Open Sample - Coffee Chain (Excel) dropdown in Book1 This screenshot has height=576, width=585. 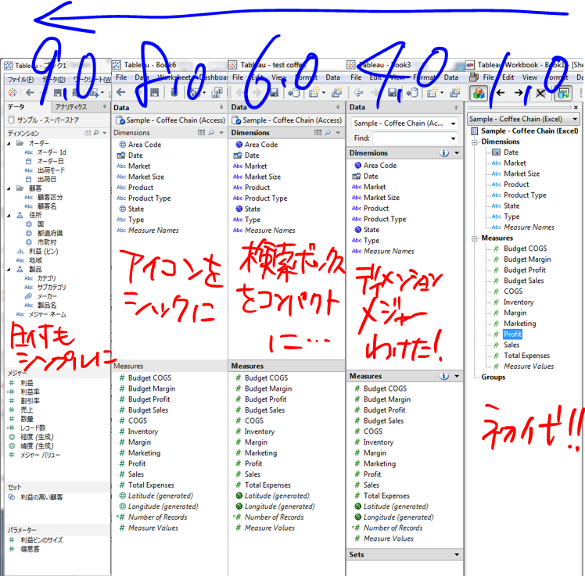pyautogui.click(x=575, y=119)
